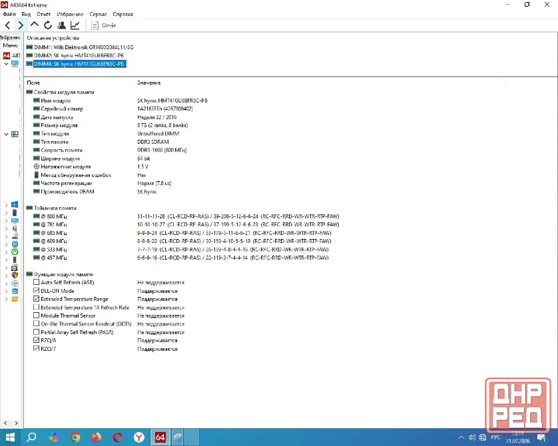The height and width of the screenshot is (446, 558).
Task: Expand chevron beside the Config icon node
Action: (6, 284)
